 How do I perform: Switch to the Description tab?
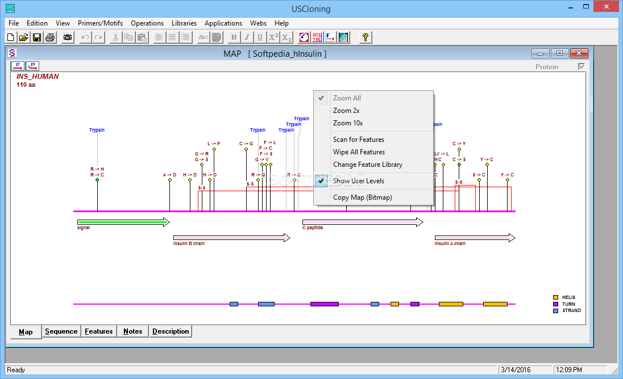(171, 331)
